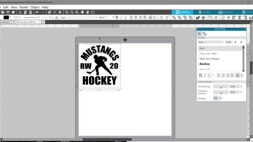Screen dimensions: 253x142
Task: Open the line style dropdown arrow
Action: tap(38, 17)
